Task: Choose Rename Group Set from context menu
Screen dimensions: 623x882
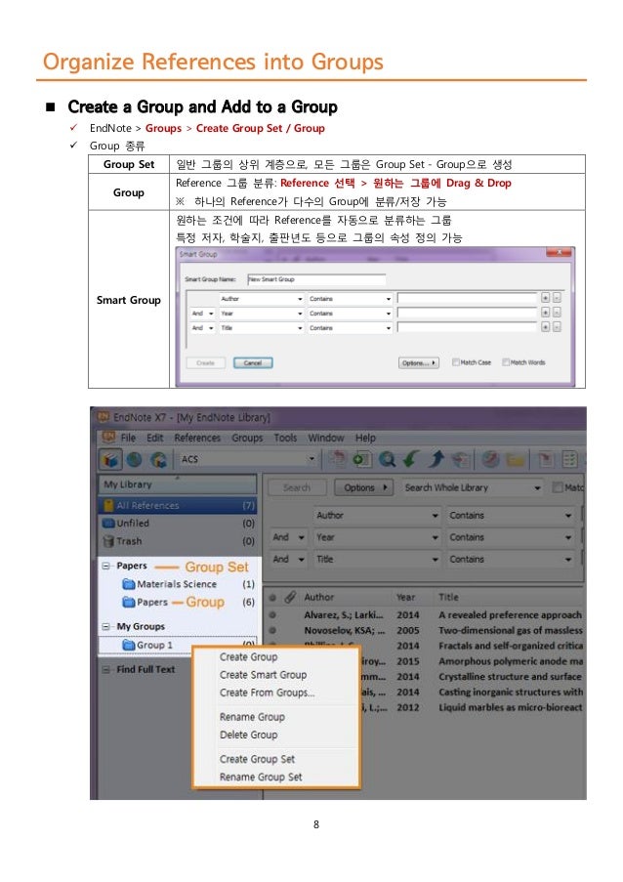Action: 261,777
